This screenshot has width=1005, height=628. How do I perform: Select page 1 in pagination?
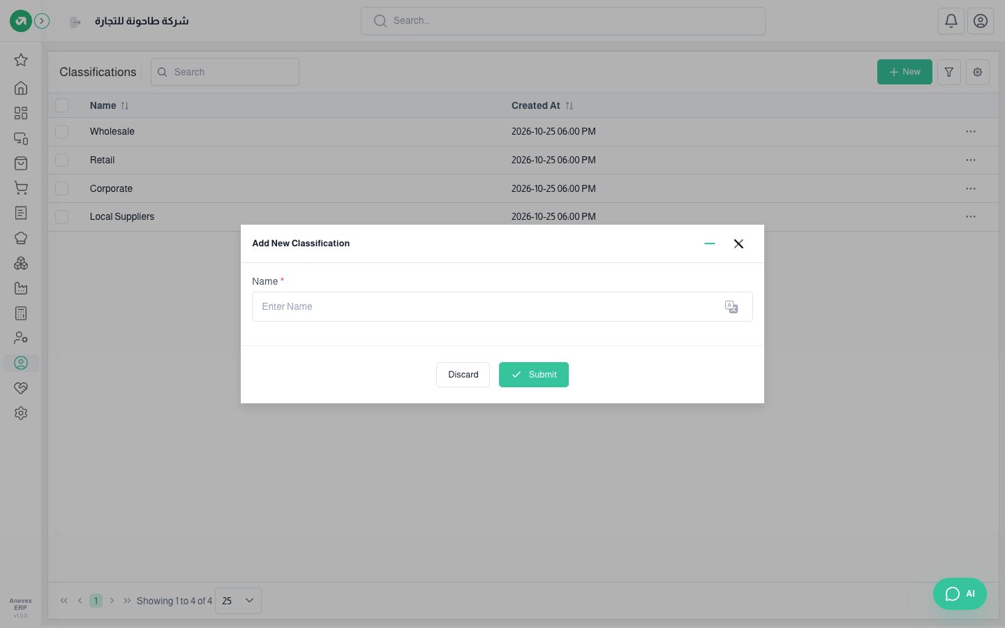[96, 601]
